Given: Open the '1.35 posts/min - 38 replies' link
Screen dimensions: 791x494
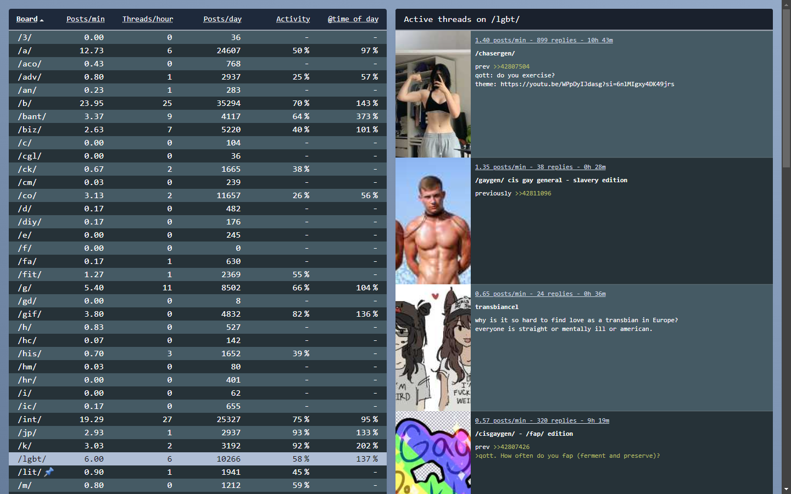Looking at the screenshot, I should pyautogui.click(x=541, y=167).
